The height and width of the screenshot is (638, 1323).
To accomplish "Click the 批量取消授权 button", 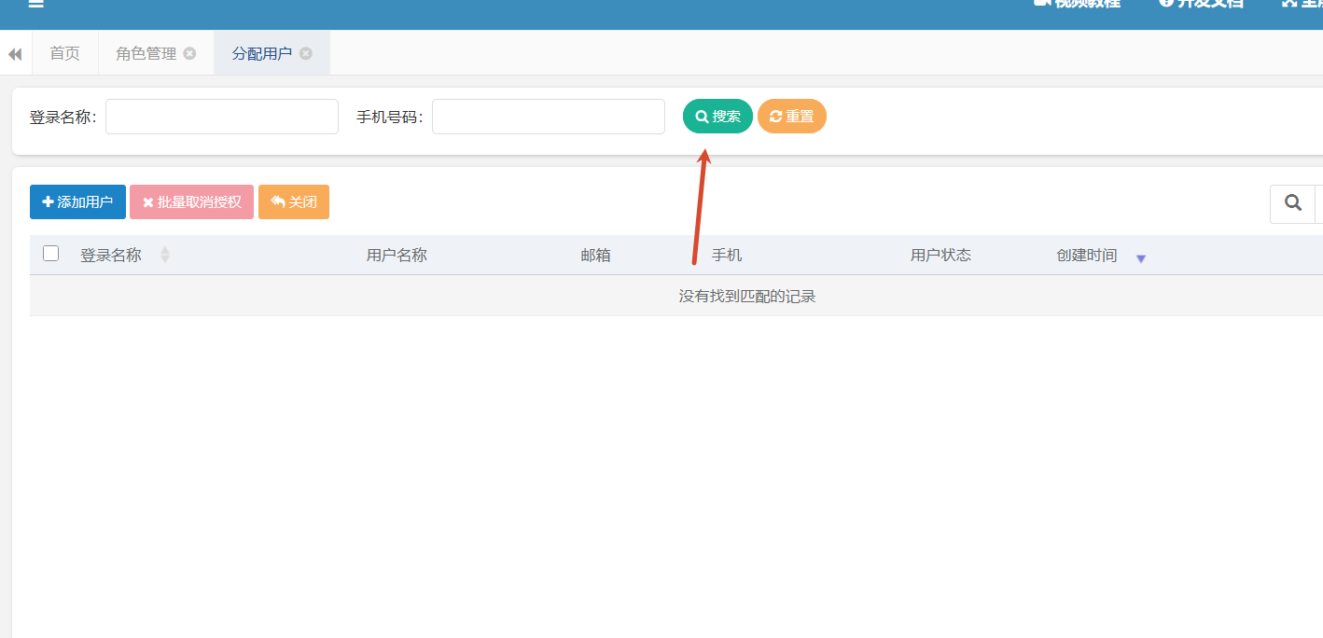I will click(x=191, y=202).
